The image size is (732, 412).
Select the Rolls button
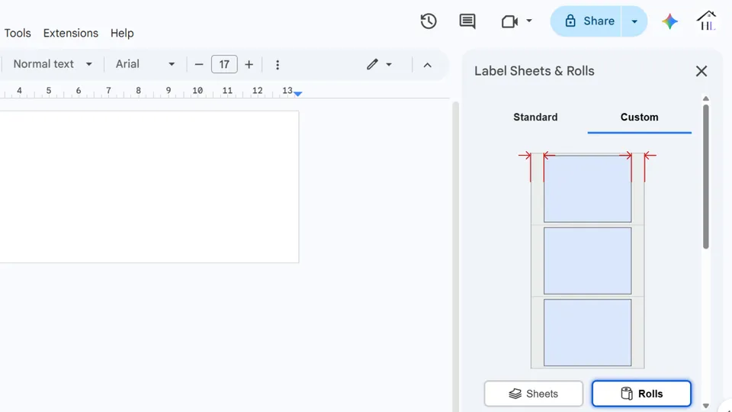click(641, 394)
